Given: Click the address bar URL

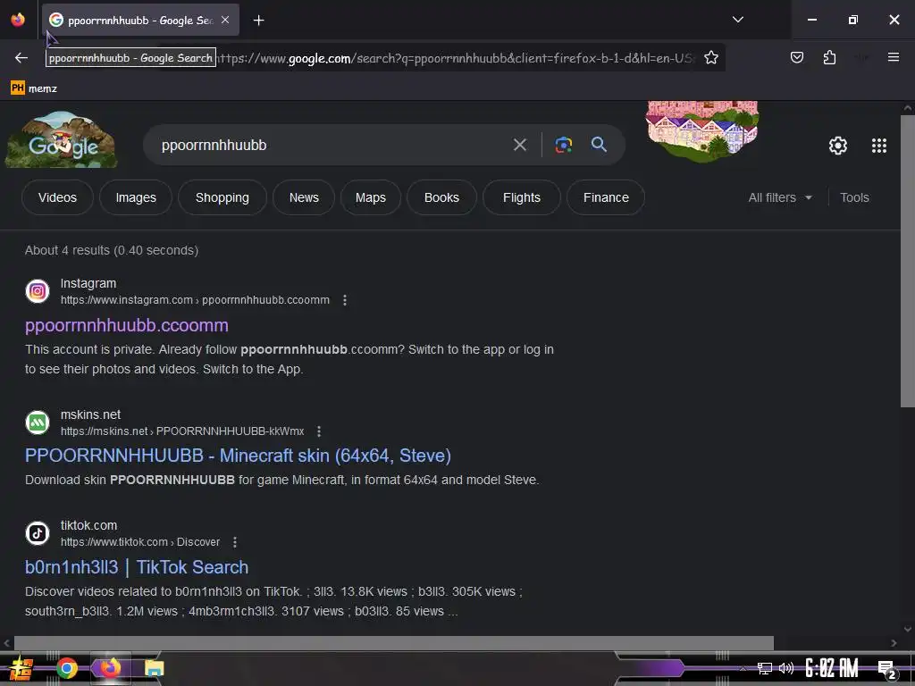Looking at the screenshot, I should [455, 58].
